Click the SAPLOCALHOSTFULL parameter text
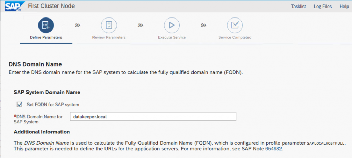Image resolution: width=352 pixels, height=158 pixels. point(326,143)
